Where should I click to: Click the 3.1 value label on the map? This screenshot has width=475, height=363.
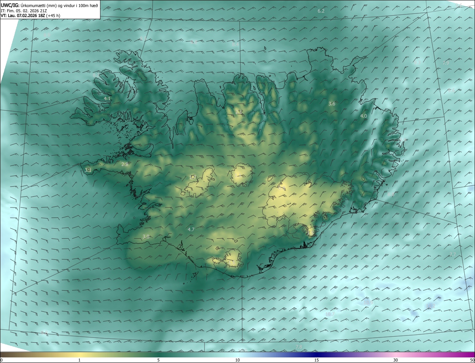pos(88,170)
